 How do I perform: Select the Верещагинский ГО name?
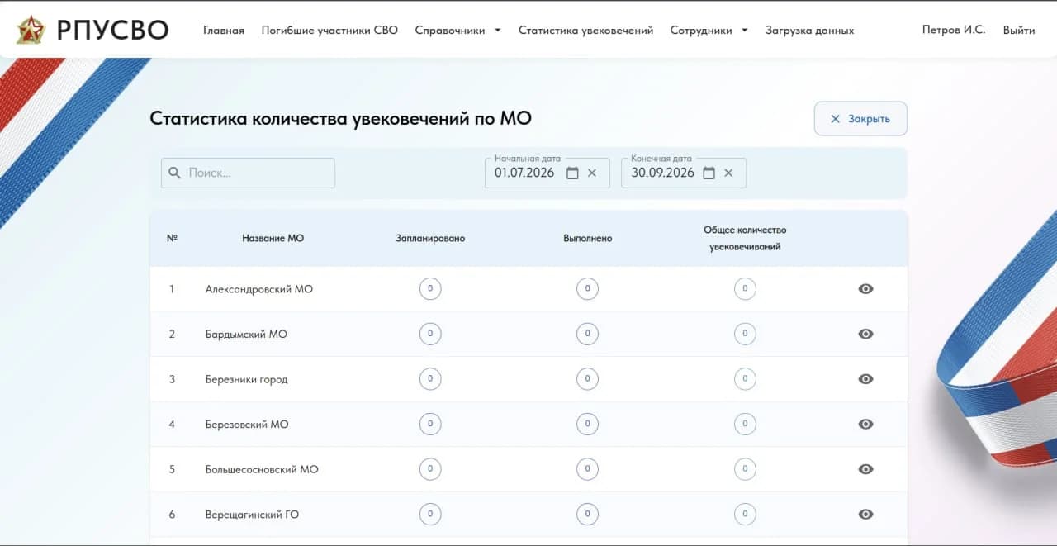(x=252, y=514)
